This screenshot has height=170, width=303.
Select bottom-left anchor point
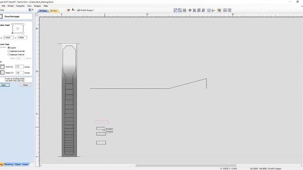click(13, 33)
